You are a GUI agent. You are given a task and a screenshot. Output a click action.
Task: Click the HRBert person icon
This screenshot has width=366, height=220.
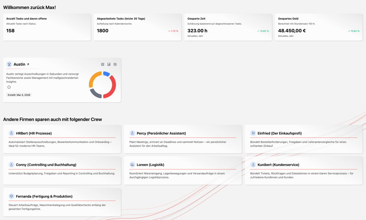(11, 133)
